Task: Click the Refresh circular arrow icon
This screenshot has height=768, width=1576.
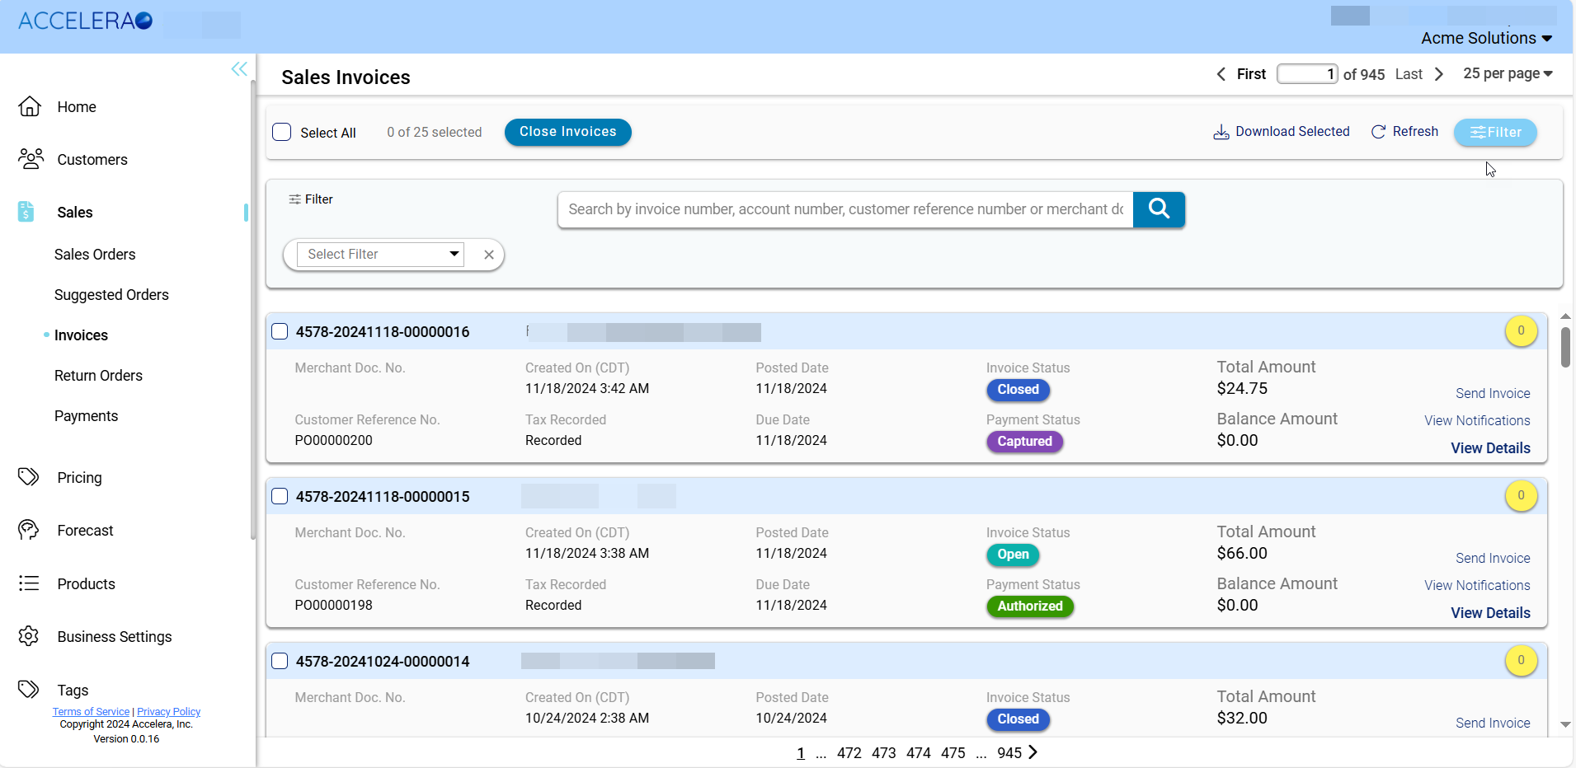Action: (x=1377, y=132)
